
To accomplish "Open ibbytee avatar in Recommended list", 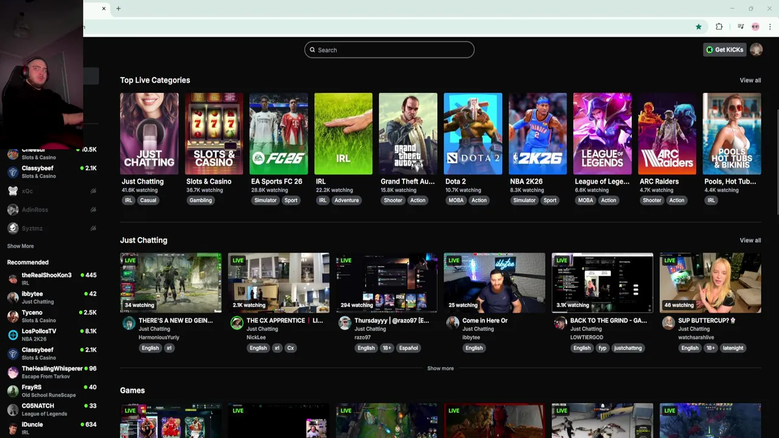I will (13, 297).
